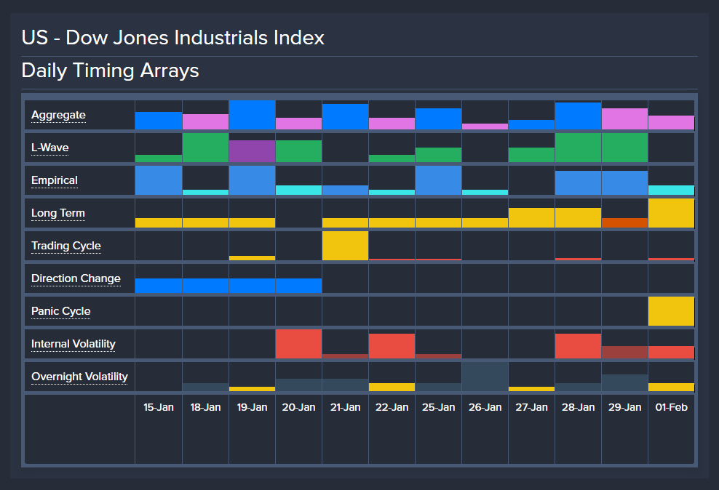Select the blue Aggregate bar on 15-Jan
Screen dimensions: 719x490
[159, 121]
